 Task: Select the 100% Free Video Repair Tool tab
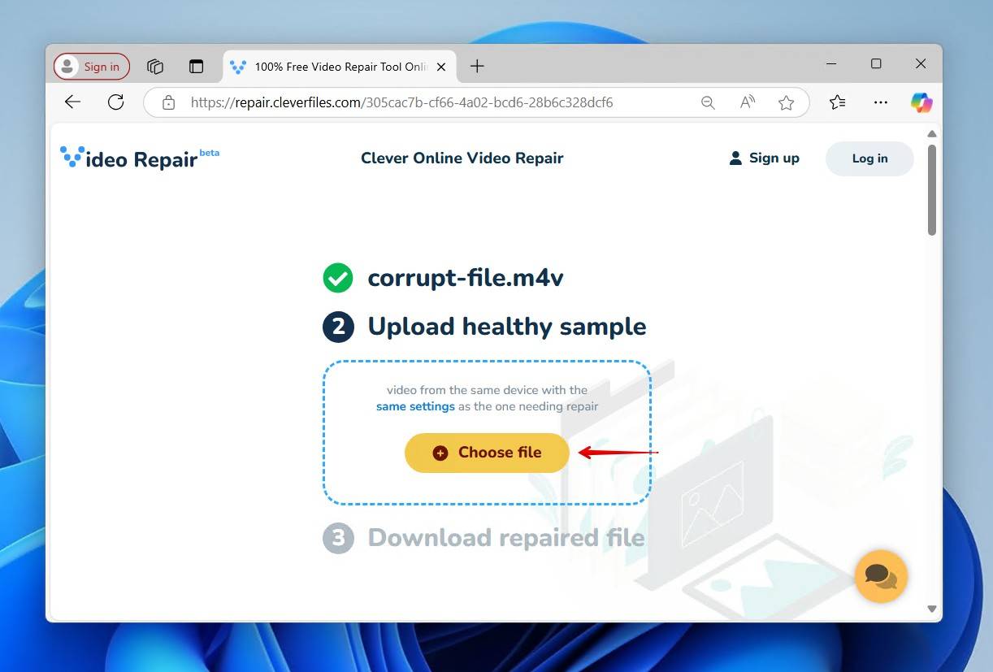(340, 67)
